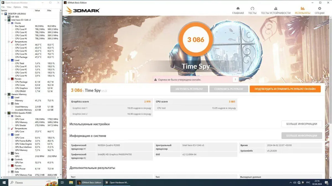Open Windows Start menu
Image resolution: width=332 pixels, height=186 pixels.
pyautogui.click(x=4, y=182)
